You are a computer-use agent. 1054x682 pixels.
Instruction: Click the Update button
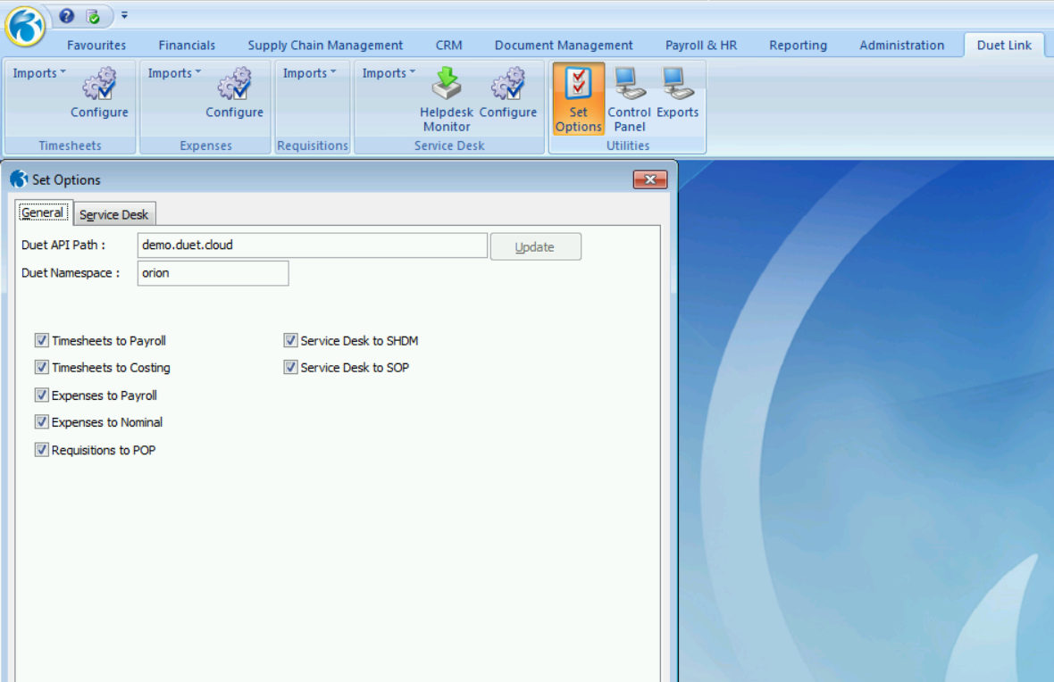click(535, 246)
